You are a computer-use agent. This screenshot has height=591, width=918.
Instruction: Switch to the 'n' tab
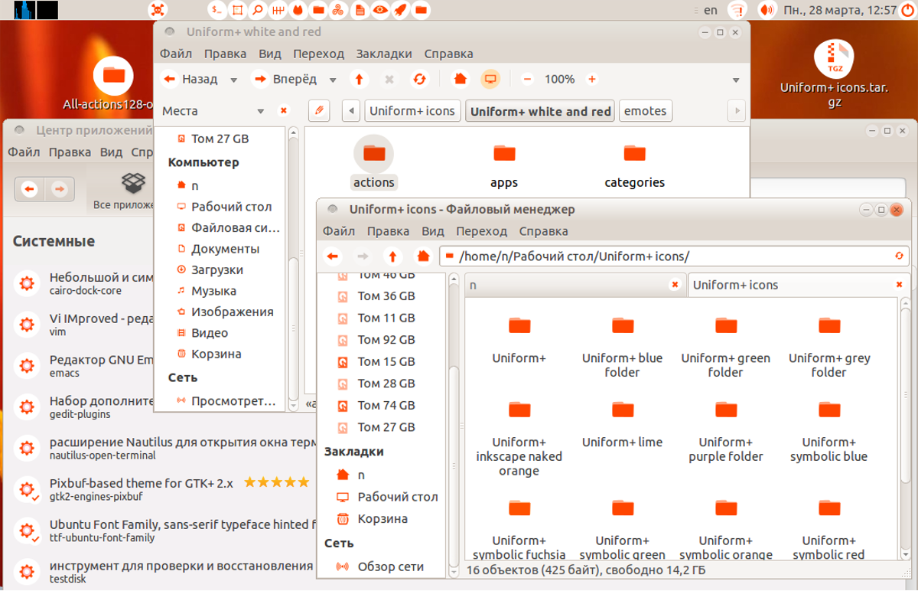575,285
